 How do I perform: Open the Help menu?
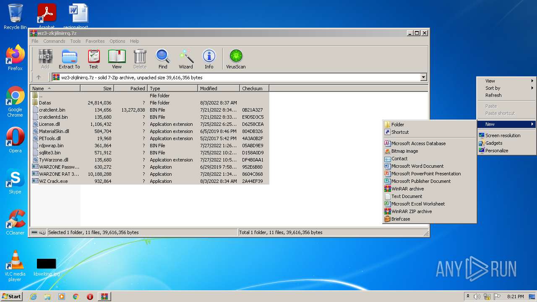point(134,41)
